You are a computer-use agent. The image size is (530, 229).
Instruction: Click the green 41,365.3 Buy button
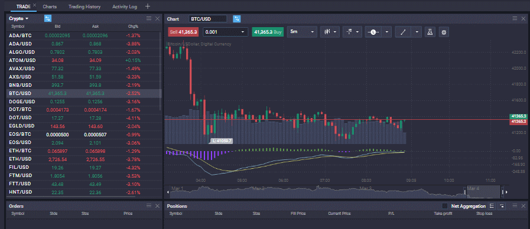pos(268,32)
